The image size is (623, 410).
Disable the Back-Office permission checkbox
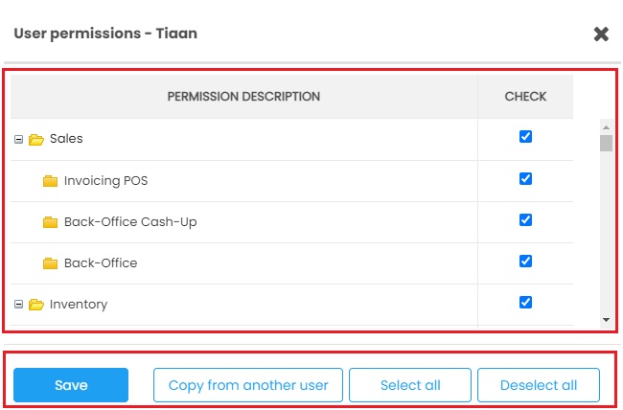[x=525, y=261]
